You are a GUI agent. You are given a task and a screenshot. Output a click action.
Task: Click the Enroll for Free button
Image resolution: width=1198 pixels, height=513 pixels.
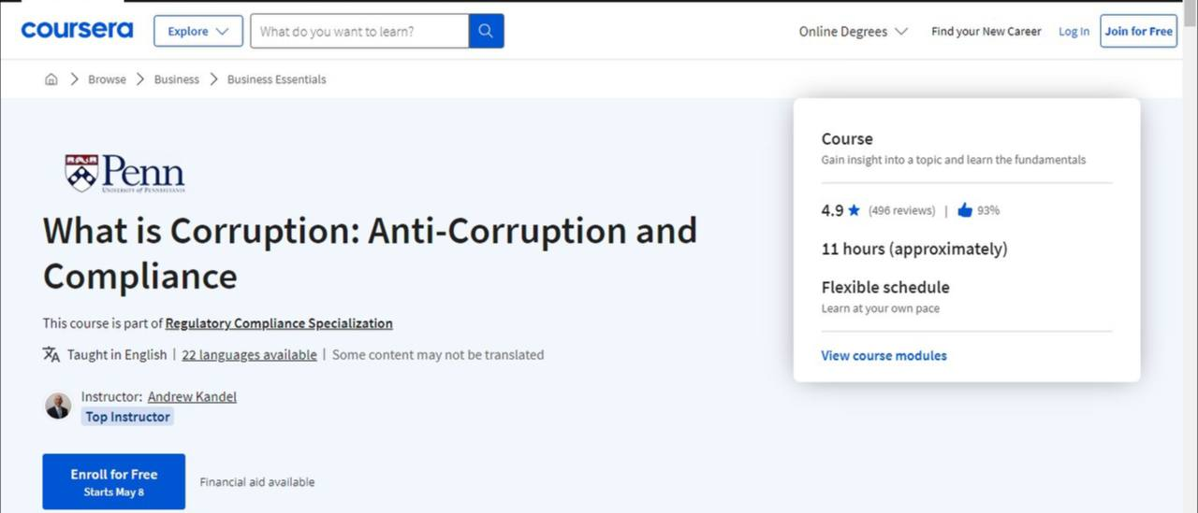pos(114,481)
